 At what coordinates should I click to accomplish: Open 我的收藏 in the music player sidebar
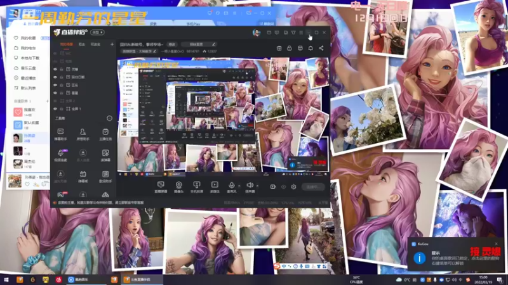(28, 38)
